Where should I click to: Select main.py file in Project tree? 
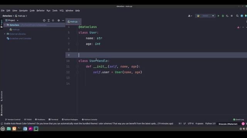15,30
